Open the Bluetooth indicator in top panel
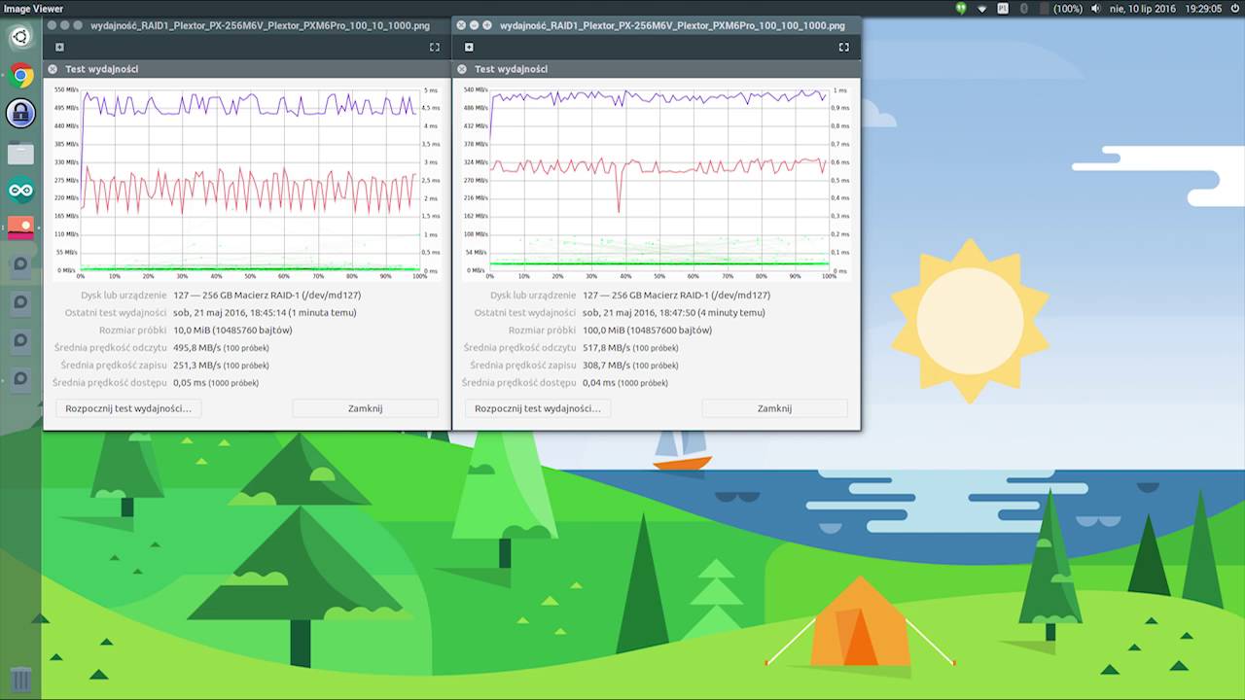 (x=1024, y=9)
